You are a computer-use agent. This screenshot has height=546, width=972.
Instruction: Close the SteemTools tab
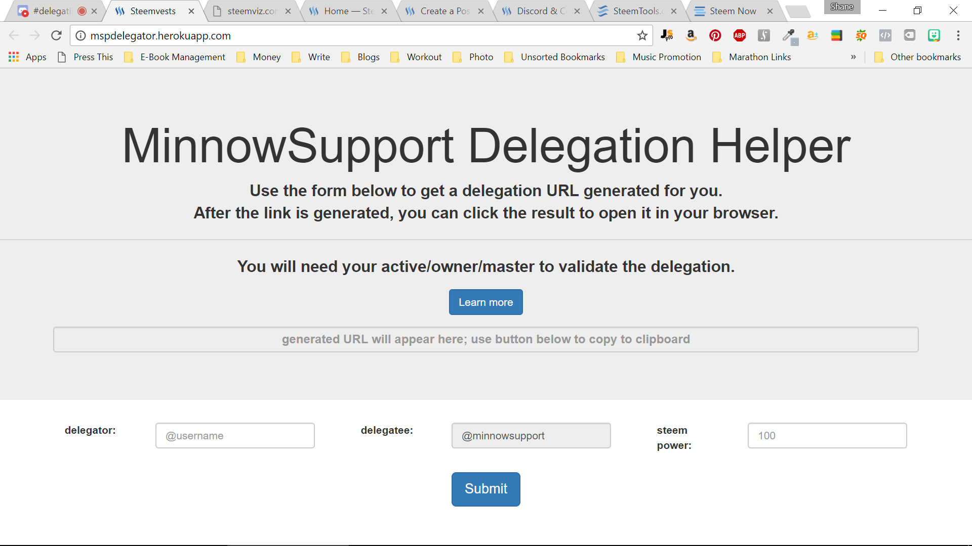[x=674, y=11]
